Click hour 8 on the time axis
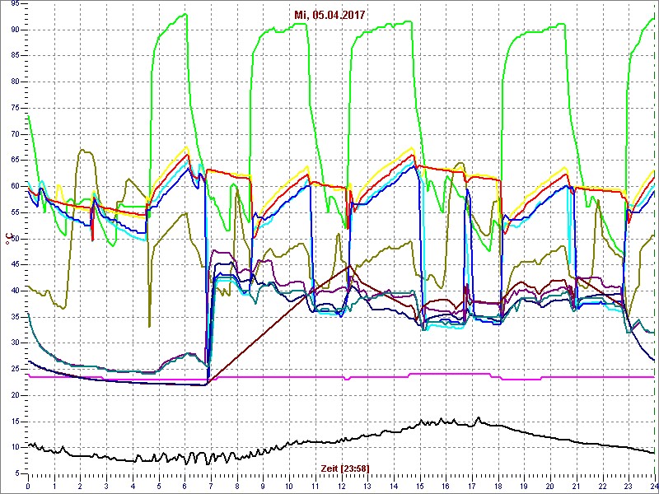The height and width of the screenshot is (494, 659). [237, 484]
